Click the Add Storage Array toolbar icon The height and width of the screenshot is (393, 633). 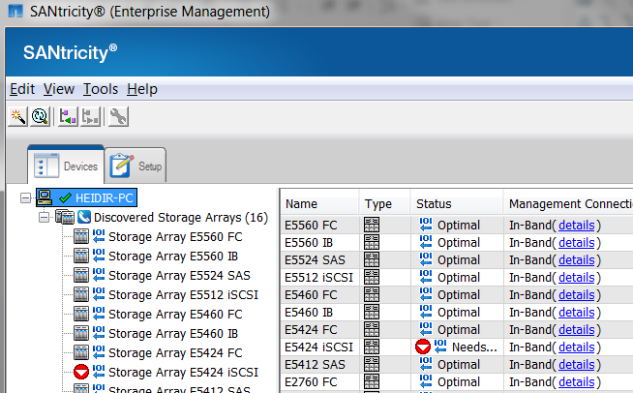click(x=68, y=117)
